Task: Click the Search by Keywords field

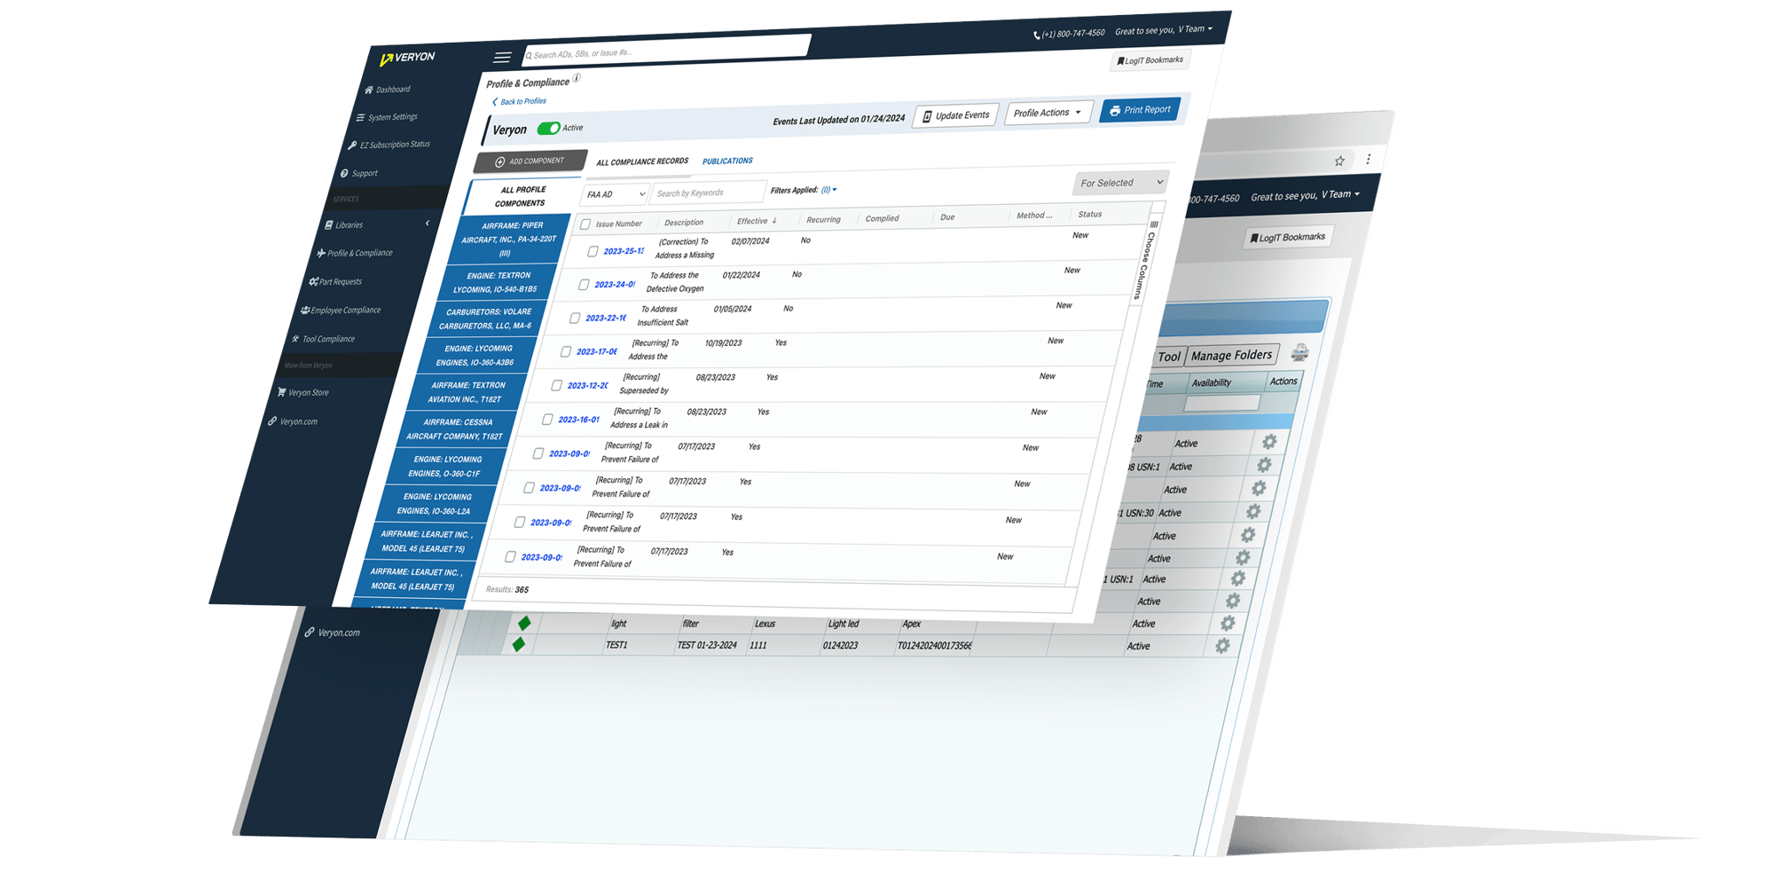Action: [x=709, y=193]
